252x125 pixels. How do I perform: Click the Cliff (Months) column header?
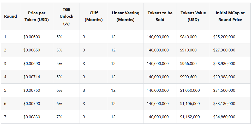point(94,16)
